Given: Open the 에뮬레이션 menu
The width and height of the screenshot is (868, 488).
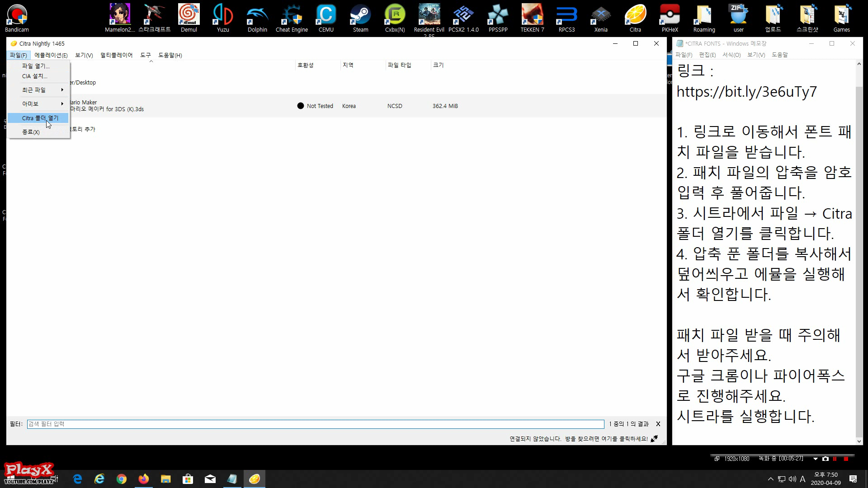Looking at the screenshot, I should [51, 55].
